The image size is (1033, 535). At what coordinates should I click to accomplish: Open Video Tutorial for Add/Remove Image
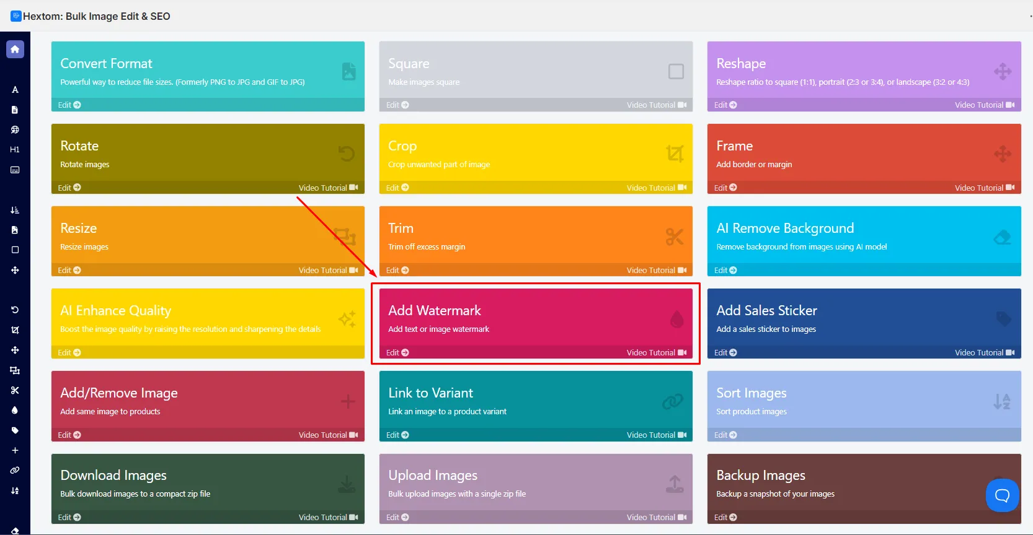[329, 435]
